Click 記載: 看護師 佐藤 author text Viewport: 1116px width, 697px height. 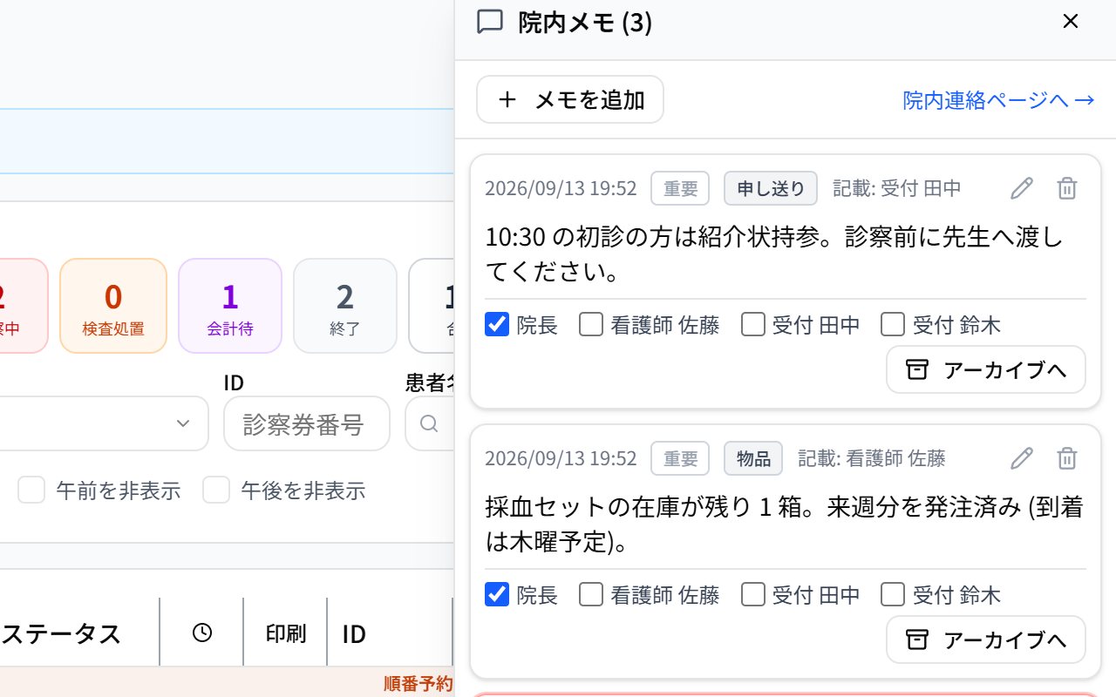(x=872, y=458)
